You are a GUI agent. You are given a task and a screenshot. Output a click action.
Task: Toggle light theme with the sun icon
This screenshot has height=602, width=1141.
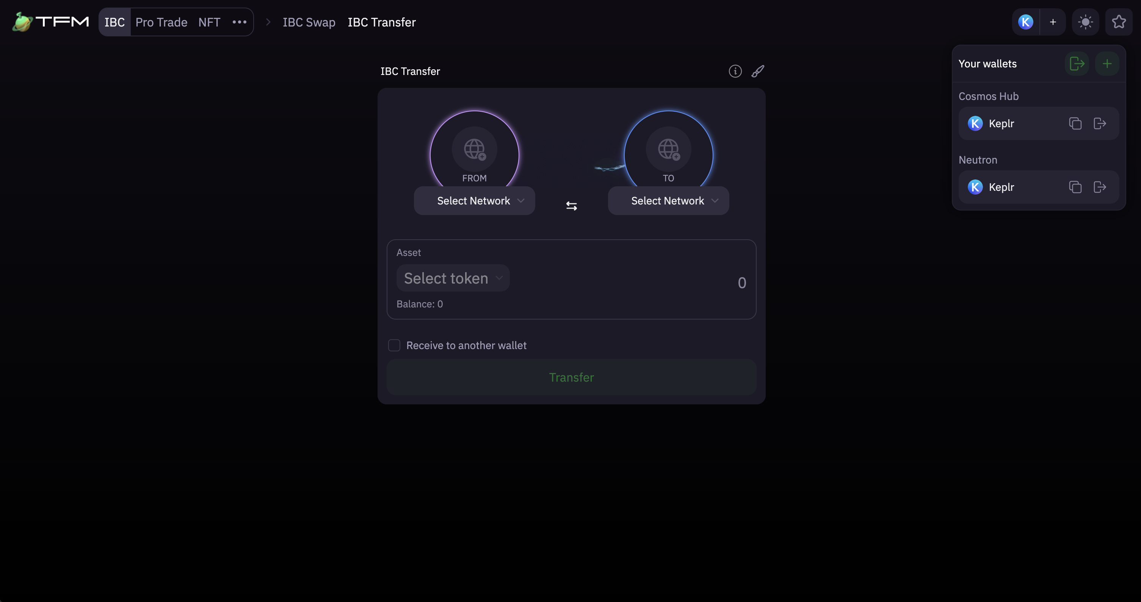(1085, 22)
